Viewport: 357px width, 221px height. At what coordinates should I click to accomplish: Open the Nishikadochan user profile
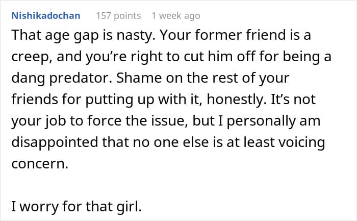coord(45,16)
